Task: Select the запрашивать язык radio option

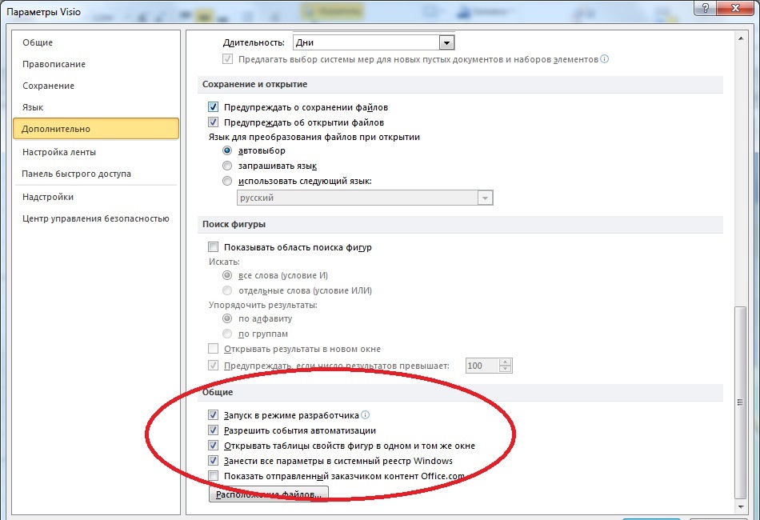Action: [x=228, y=166]
